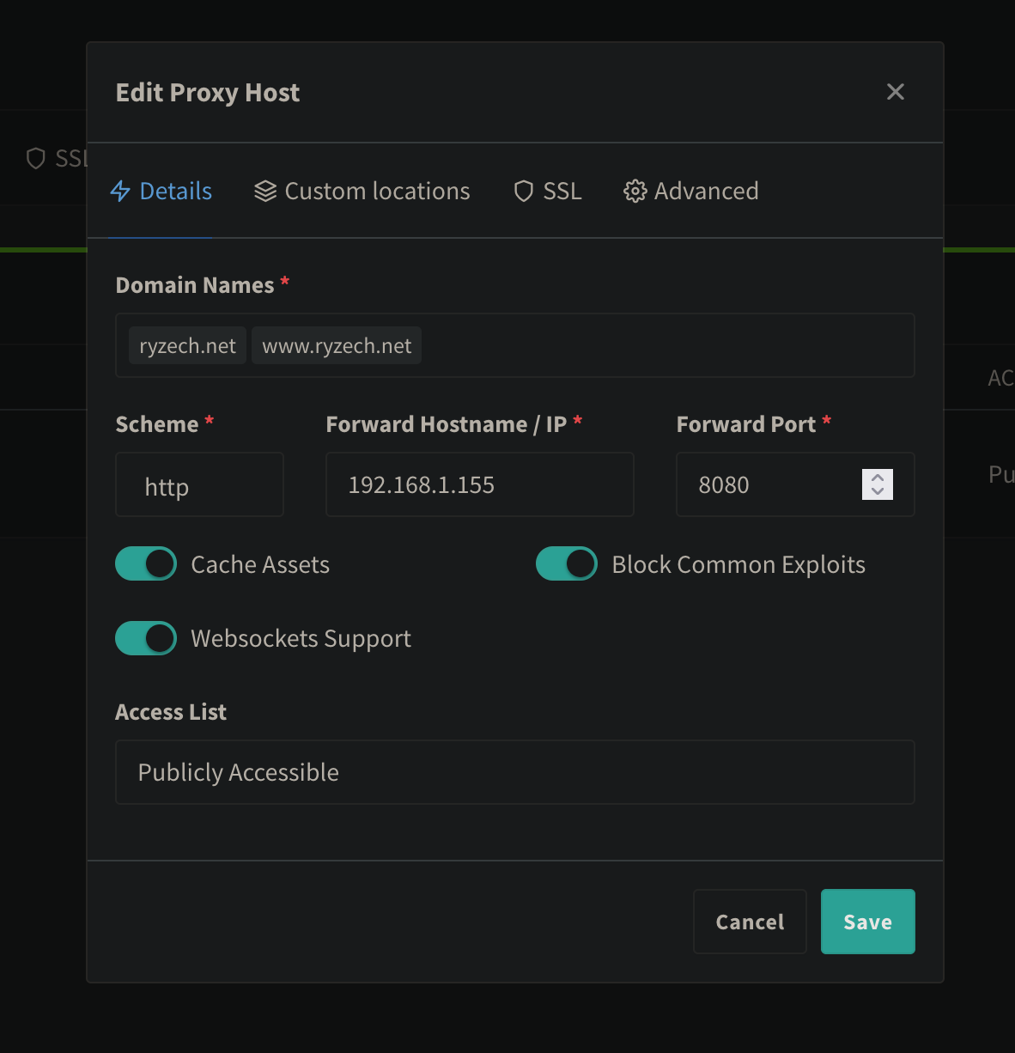
Task: Expand the Access List dropdown
Action: pyautogui.click(x=514, y=772)
